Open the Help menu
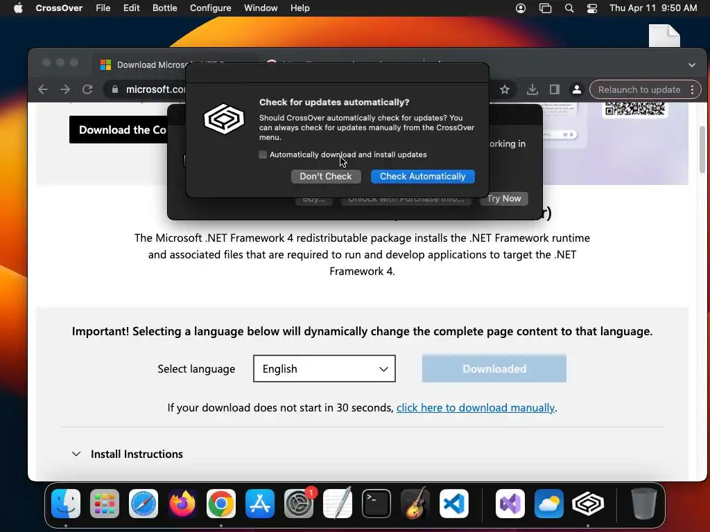 point(300,8)
